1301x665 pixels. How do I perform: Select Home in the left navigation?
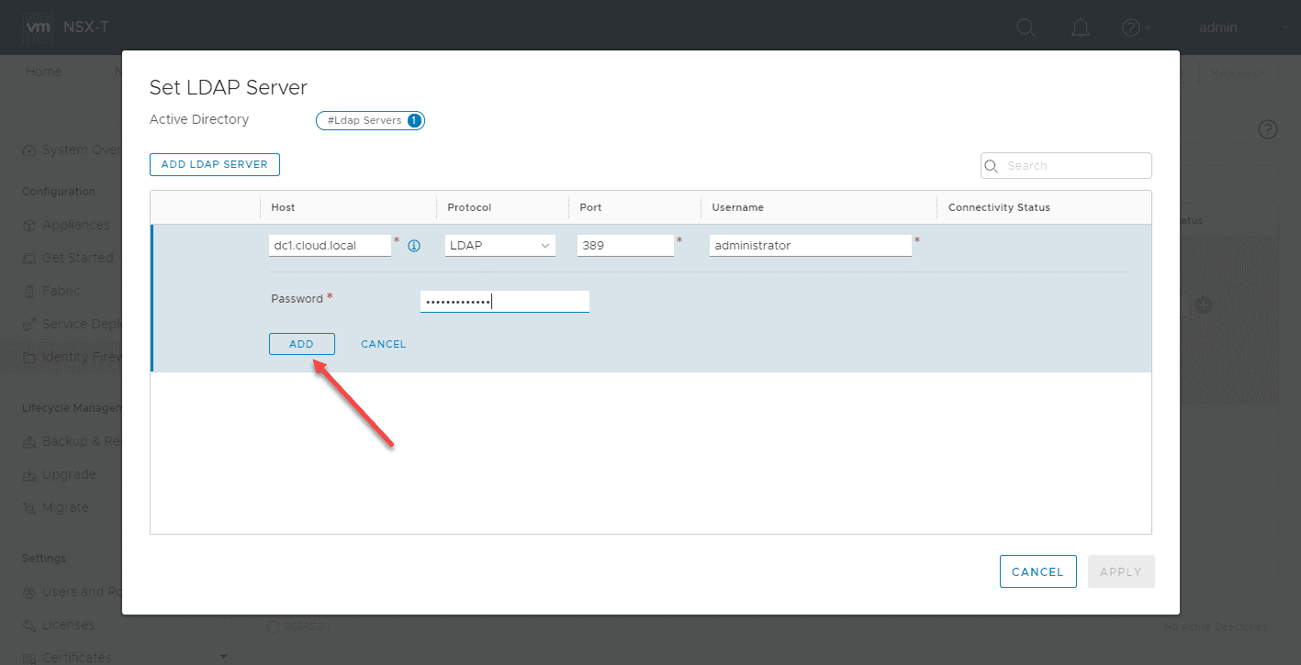pyautogui.click(x=43, y=71)
